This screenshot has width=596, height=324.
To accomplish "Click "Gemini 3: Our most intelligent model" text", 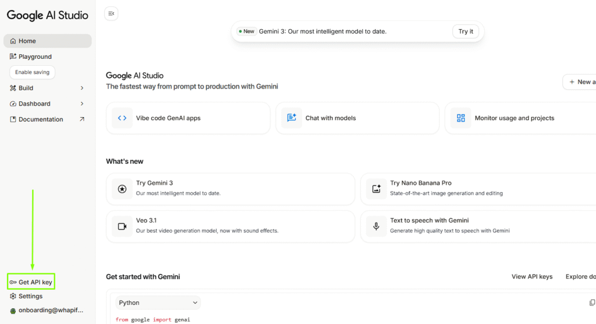I will click(x=322, y=31).
